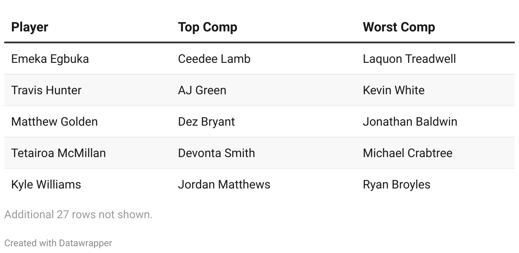Click the Worst Comp column header
The width and height of the screenshot is (519, 253).
399,27
